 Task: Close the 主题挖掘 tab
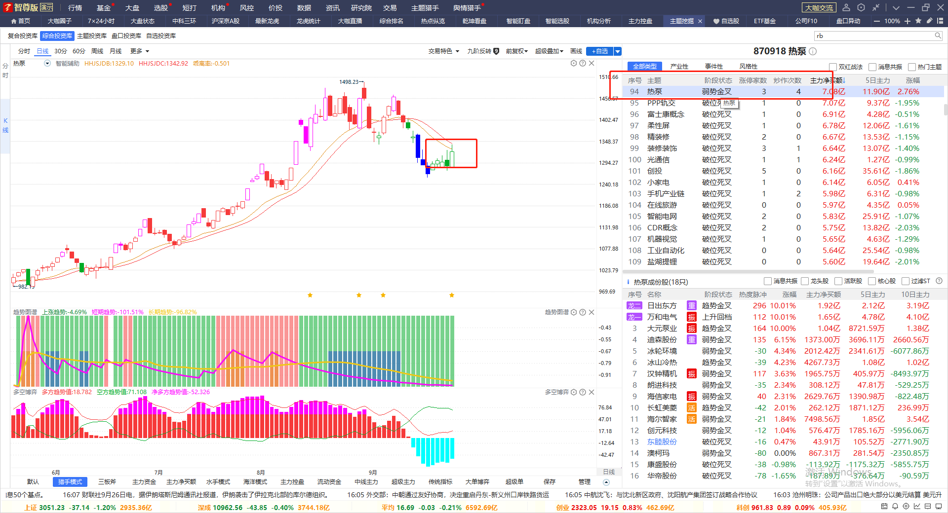point(700,21)
